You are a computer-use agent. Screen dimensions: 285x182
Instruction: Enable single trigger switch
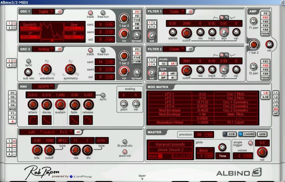point(250,143)
